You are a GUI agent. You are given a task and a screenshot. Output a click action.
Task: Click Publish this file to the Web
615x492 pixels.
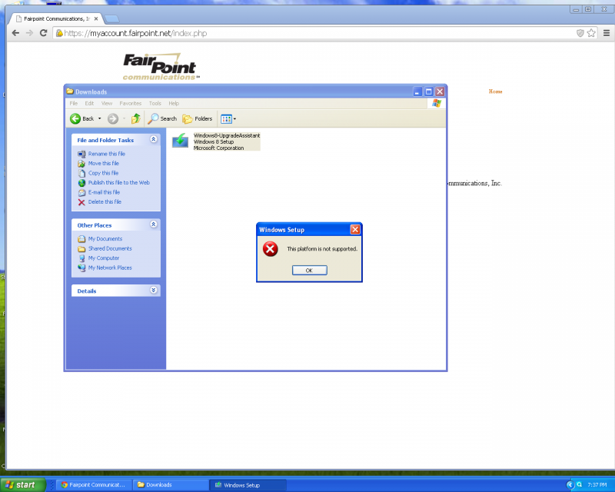pyautogui.click(x=119, y=182)
